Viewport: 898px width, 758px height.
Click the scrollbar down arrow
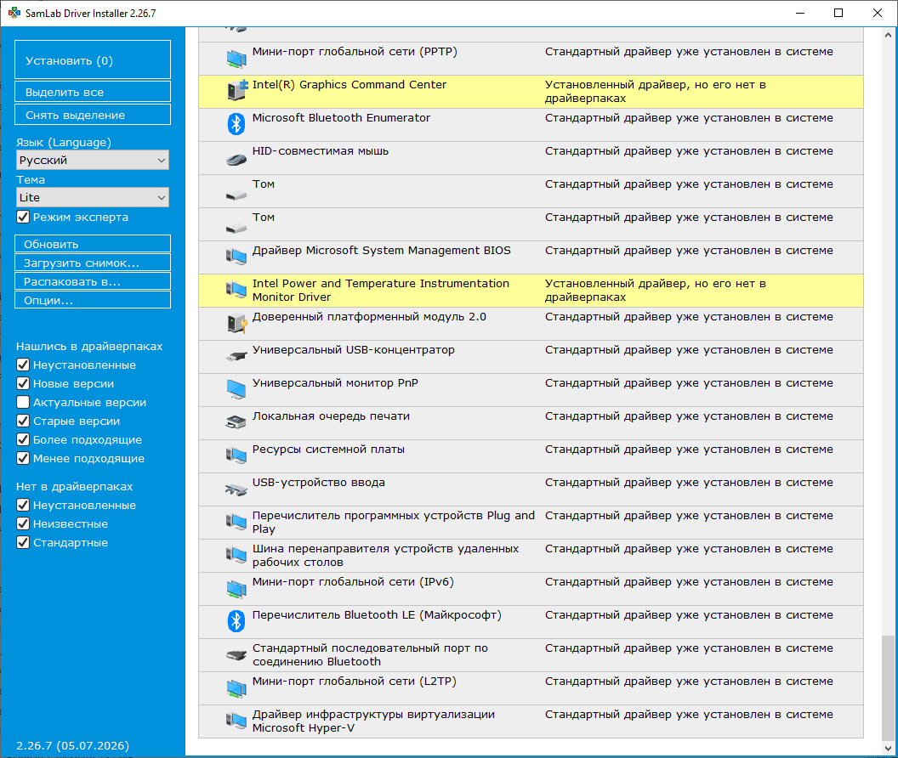point(888,748)
